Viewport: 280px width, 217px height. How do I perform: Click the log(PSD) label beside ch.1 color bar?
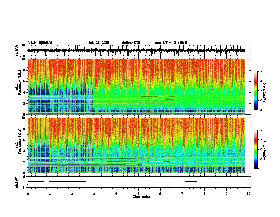tap(265, 92)
